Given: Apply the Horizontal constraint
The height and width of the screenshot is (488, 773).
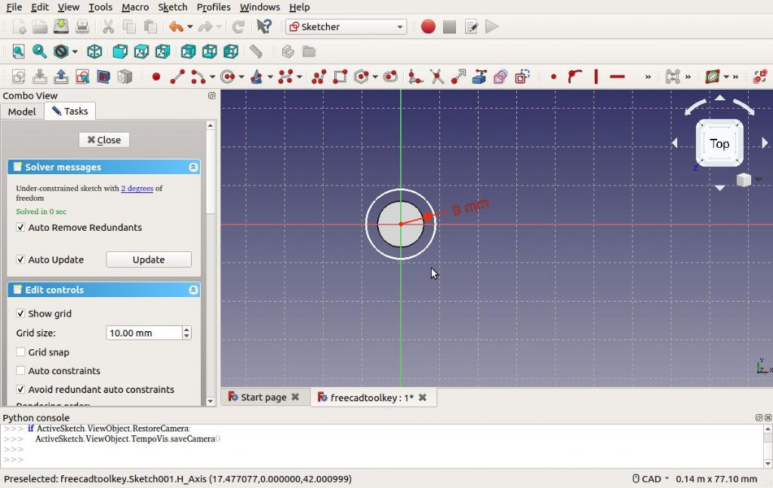Looking at the screenshot, I should pos(617,77).
